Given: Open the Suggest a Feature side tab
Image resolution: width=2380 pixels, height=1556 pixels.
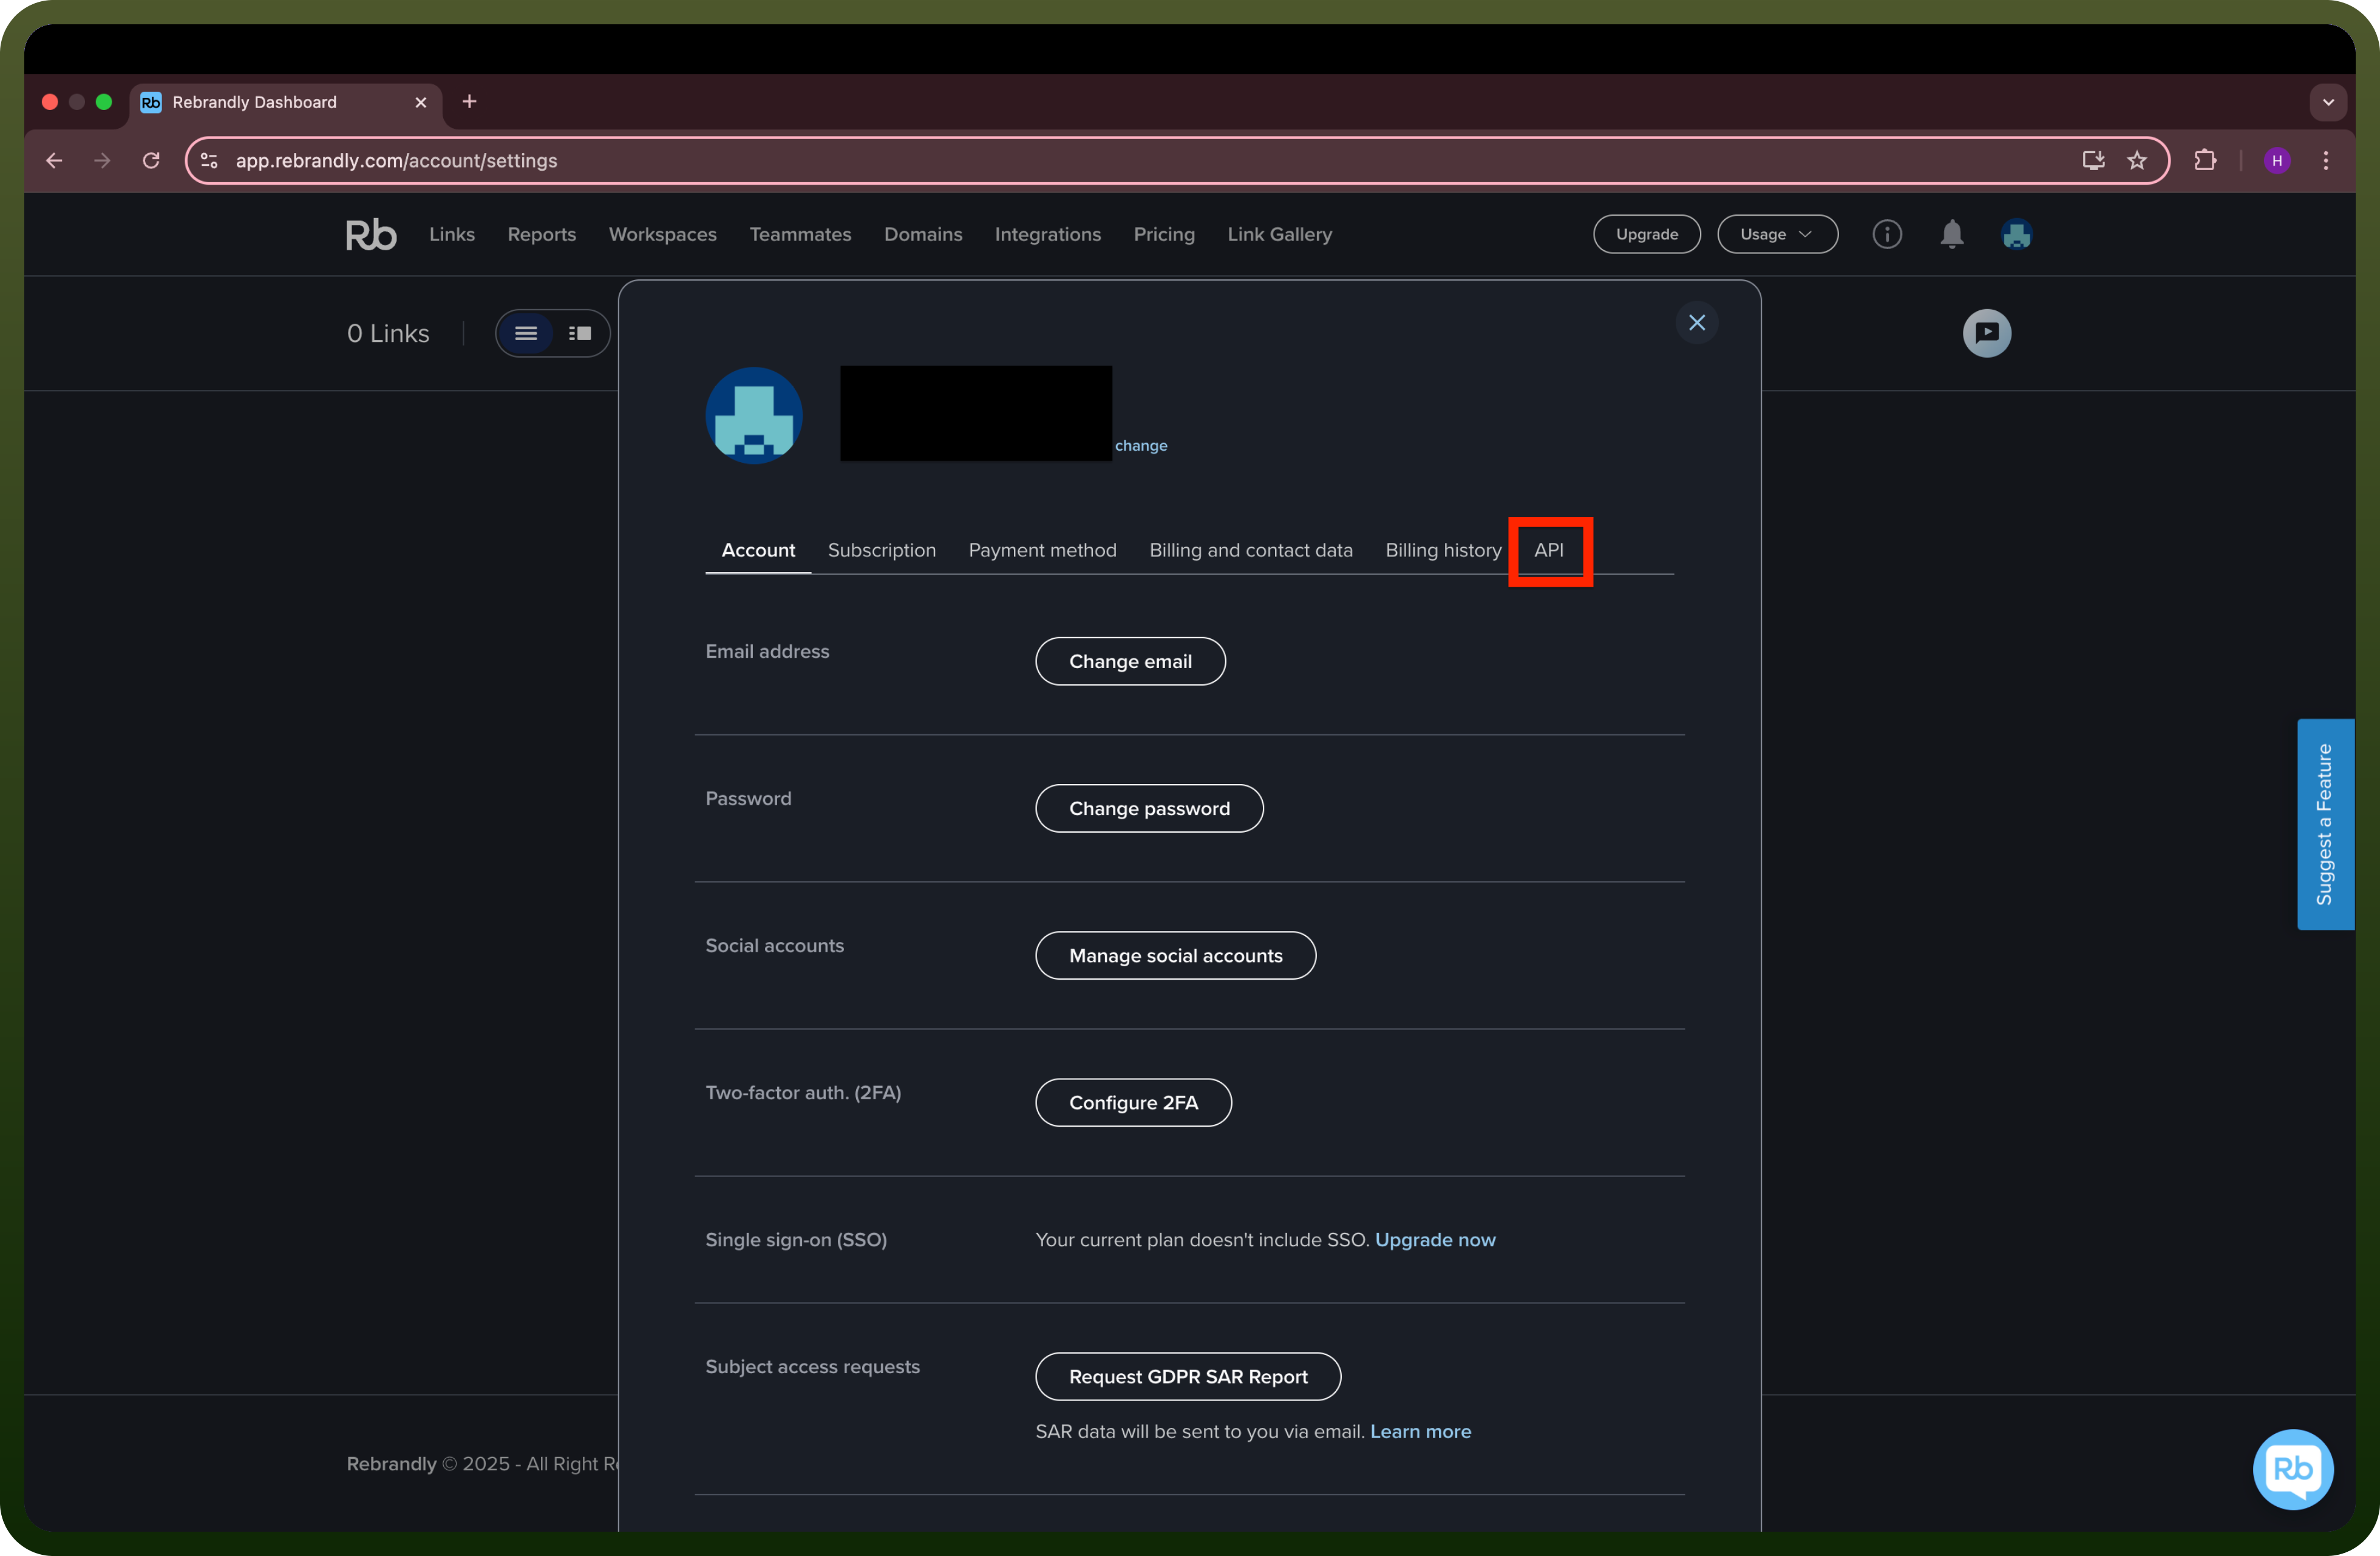Looking at the screenshot, I should pos(2325,824).
